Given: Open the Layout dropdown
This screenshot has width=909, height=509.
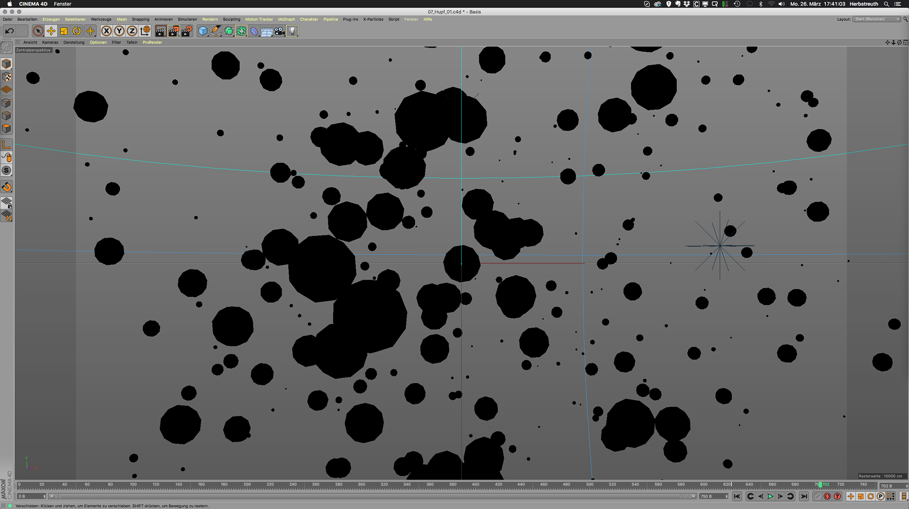Looking at the screenshot, I should (x=877, y=19).
